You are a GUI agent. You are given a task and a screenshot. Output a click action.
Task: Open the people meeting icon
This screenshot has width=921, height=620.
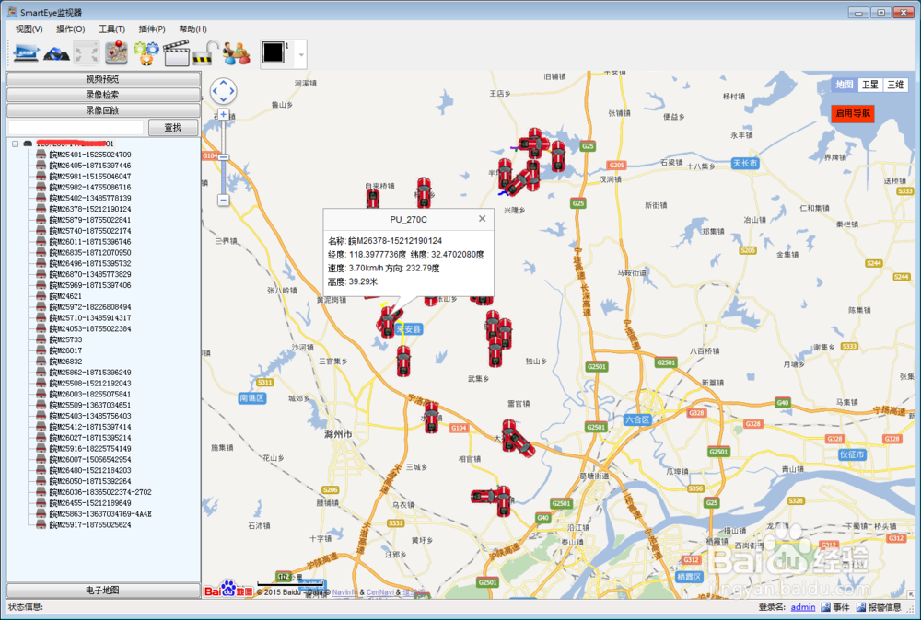pyautogui.click(x=236, y=53)
